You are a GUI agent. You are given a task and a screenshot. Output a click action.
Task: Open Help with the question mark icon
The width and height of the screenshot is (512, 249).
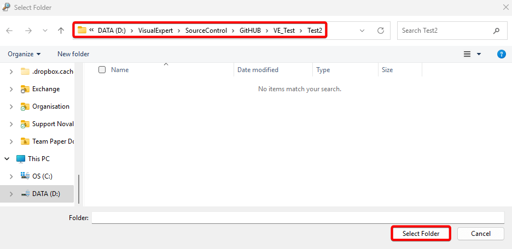[x=501, y=54]
